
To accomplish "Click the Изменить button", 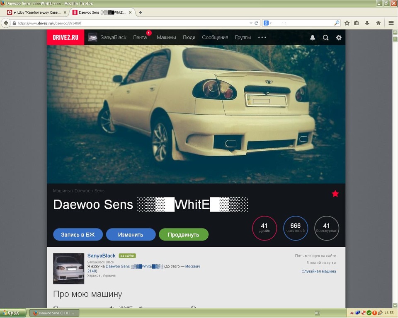I will click(x=131, y=235).
